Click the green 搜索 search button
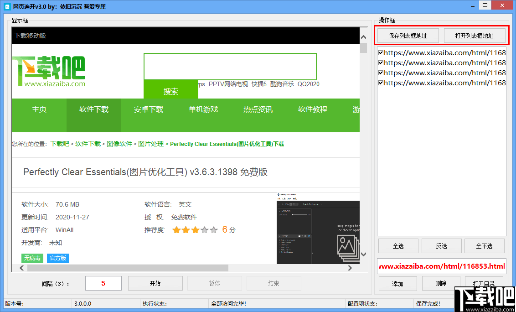This screenshot has height=312, width=516. pos(170,89)
